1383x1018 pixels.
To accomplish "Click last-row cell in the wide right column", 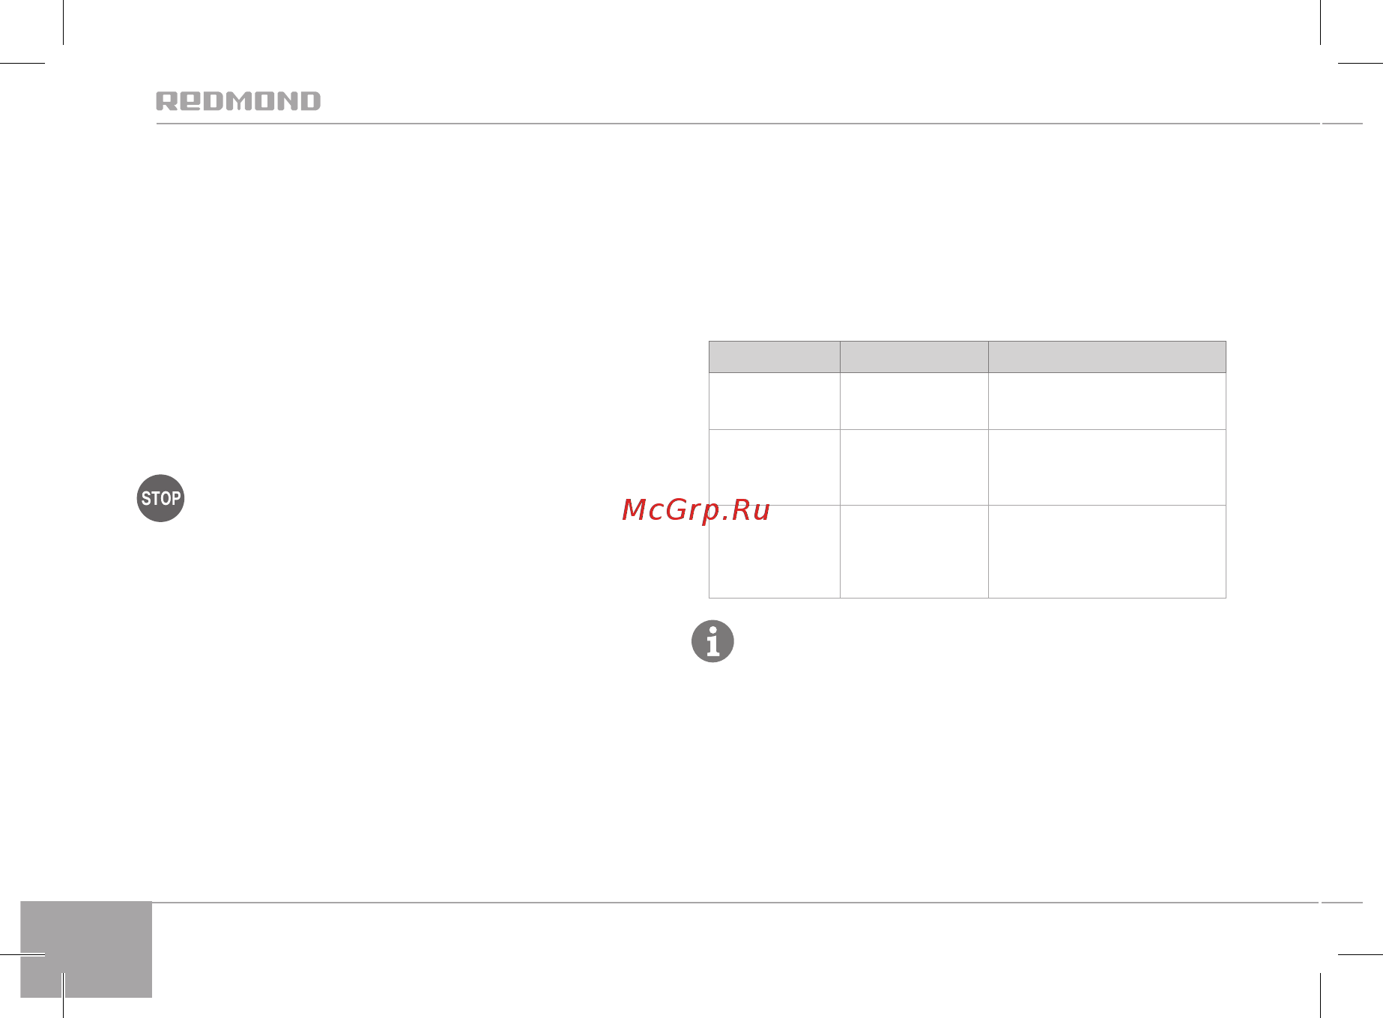I will [x=1107, y=551].
